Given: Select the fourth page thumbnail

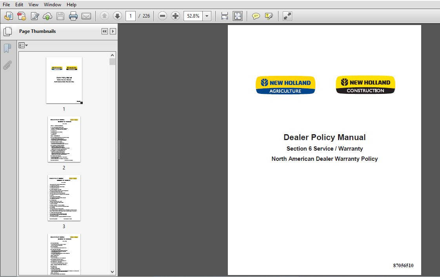Looking at the screenshot, I should coord(64,254).
